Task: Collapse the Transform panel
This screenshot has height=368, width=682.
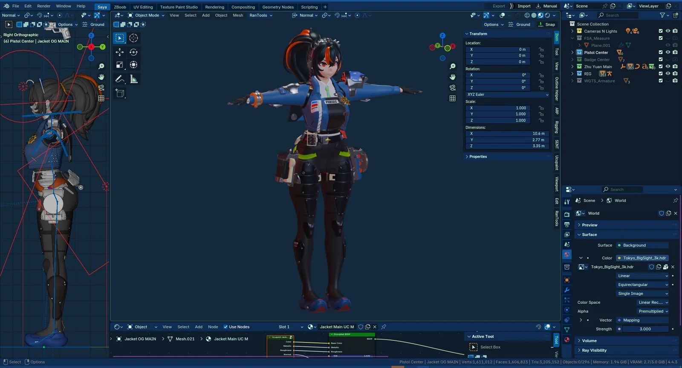Action: 467,34
